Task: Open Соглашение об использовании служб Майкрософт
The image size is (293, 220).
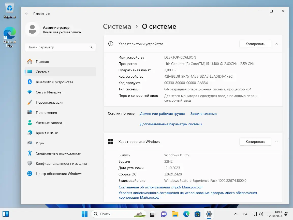Action: pyautogui.click(x=160, y=187)
